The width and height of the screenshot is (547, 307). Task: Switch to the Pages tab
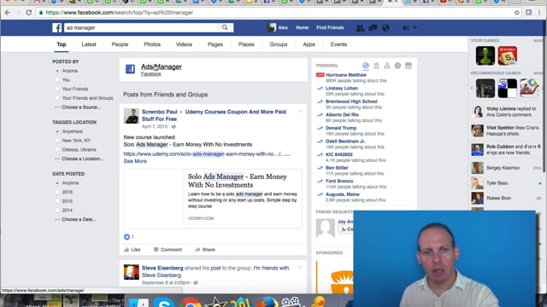(215, 44)
